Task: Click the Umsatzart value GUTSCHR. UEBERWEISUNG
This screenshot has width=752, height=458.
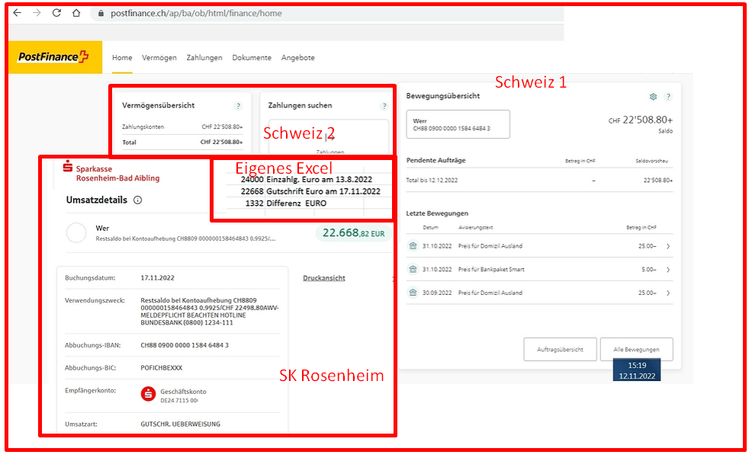Action: click(x=180, y=424)
